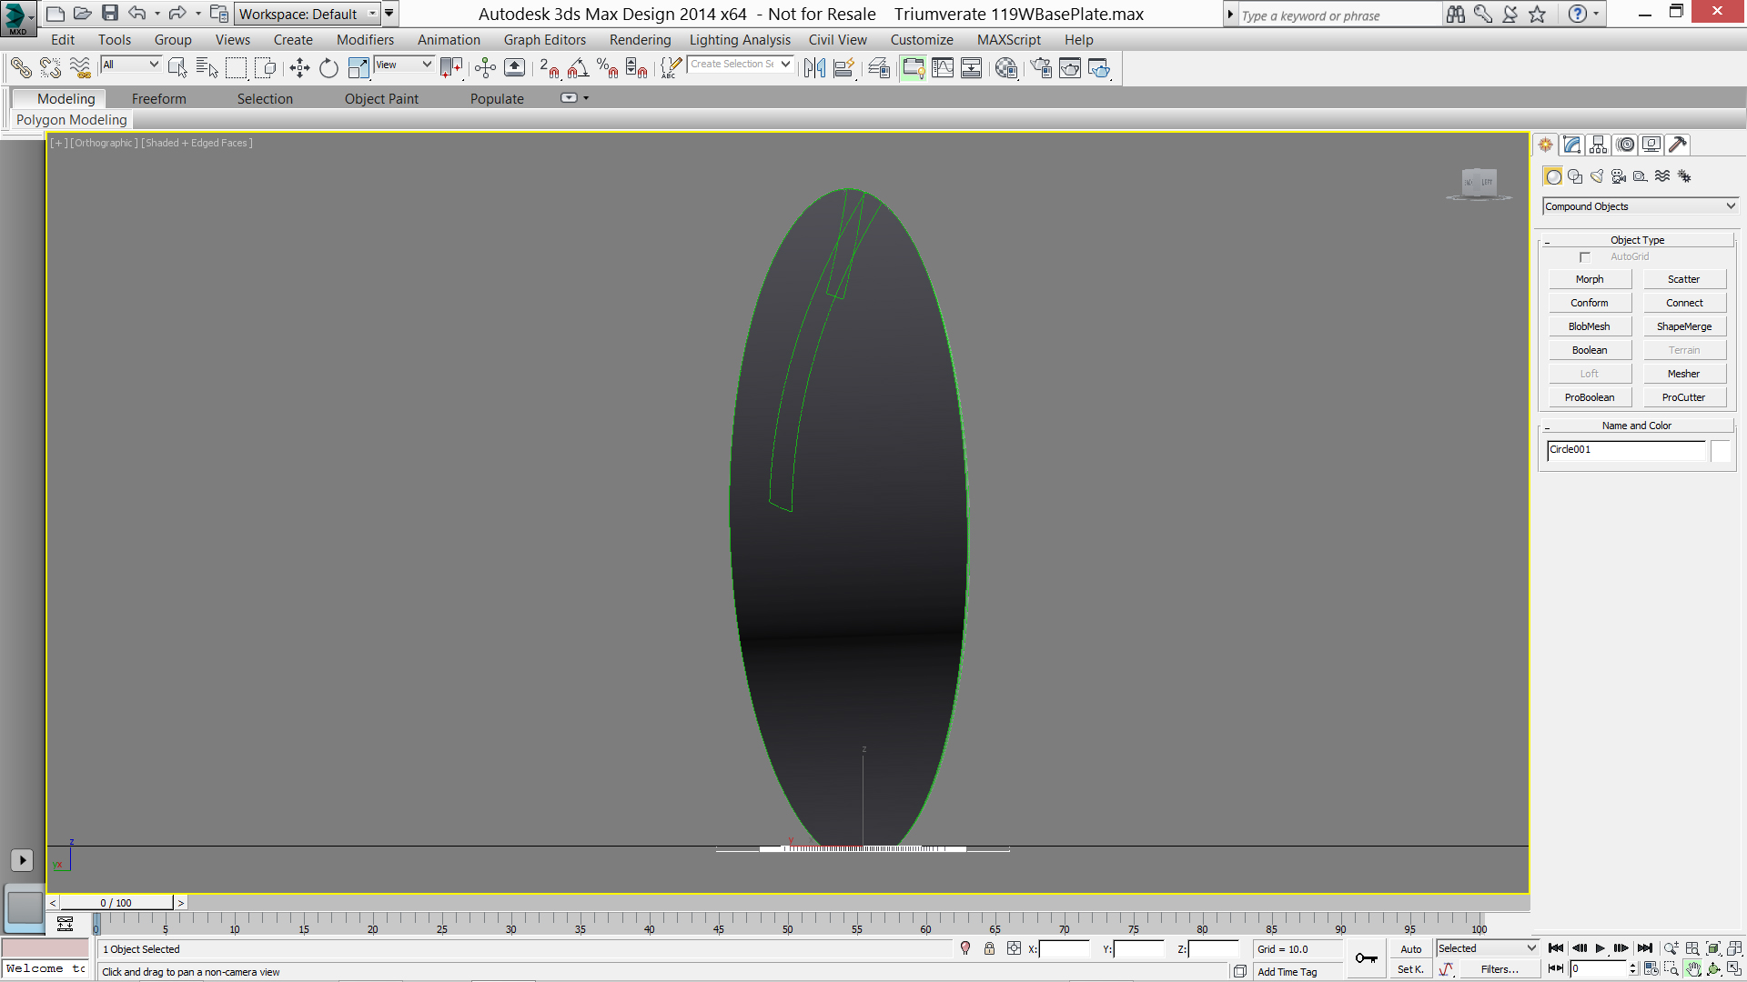Collapse the Object Type rollout
This screenshot has height=982, width=1747.
pos(1637,240)
